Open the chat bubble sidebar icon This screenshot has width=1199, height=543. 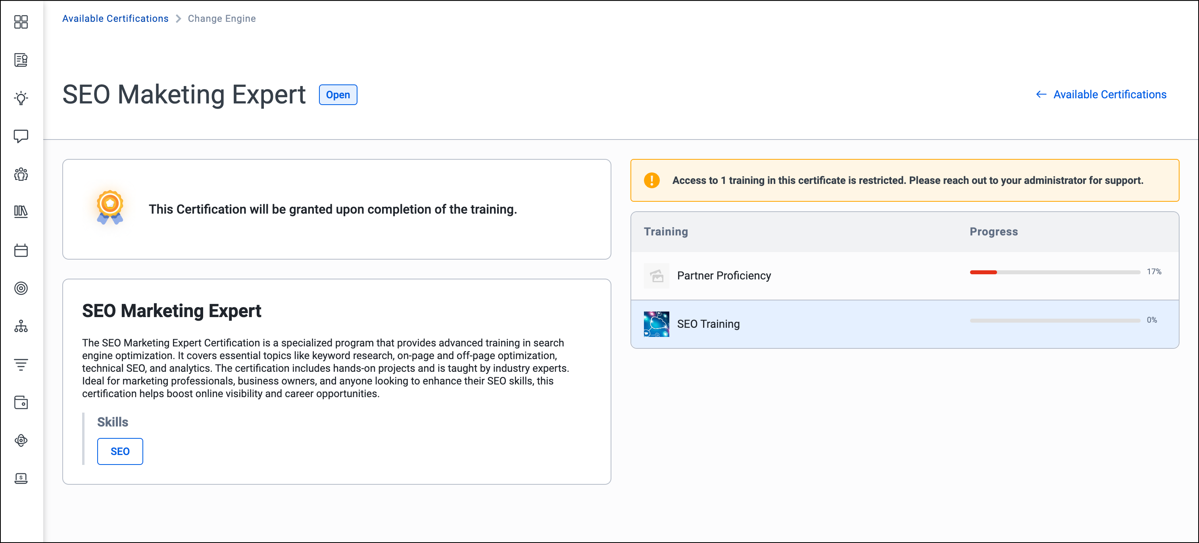coord(21,136)
